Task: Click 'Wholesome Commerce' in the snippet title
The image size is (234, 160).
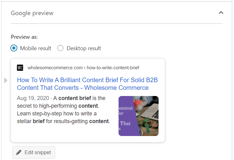Action: 116,88
